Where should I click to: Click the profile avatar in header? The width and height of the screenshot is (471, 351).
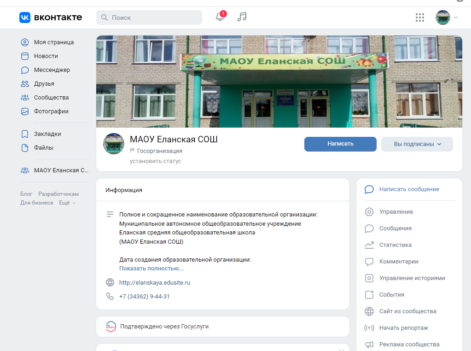point(443,18)
